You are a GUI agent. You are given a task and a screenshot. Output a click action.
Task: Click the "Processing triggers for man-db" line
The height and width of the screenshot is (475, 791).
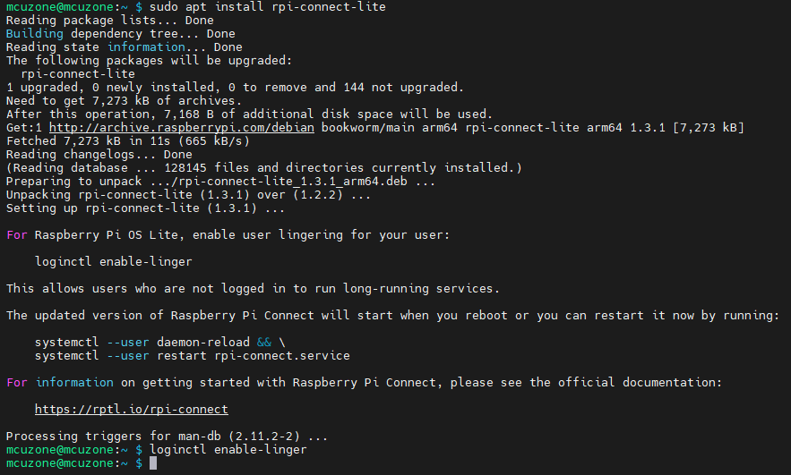point(167,437)
